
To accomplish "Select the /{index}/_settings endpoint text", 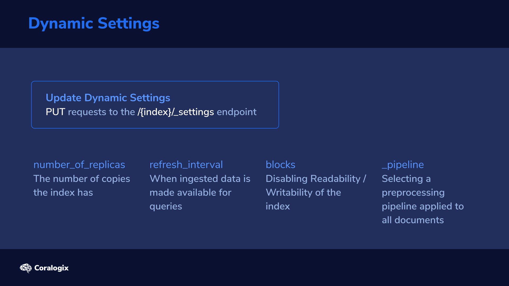I will click(175, 112).
